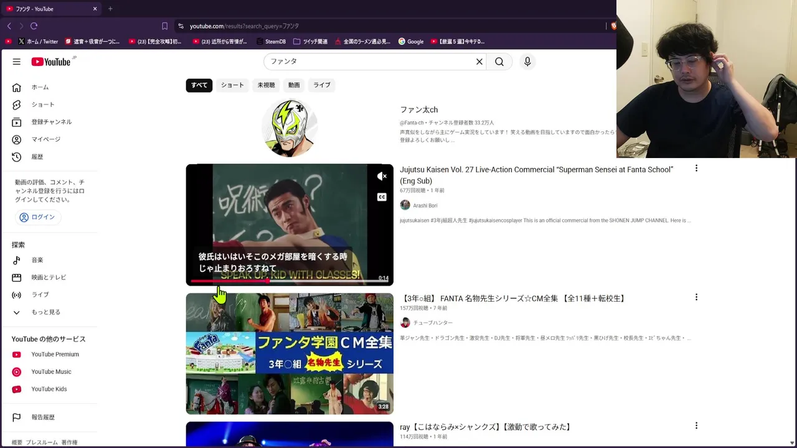Select the ライブ filter chip
797x448 pixels.
[322, 85]
